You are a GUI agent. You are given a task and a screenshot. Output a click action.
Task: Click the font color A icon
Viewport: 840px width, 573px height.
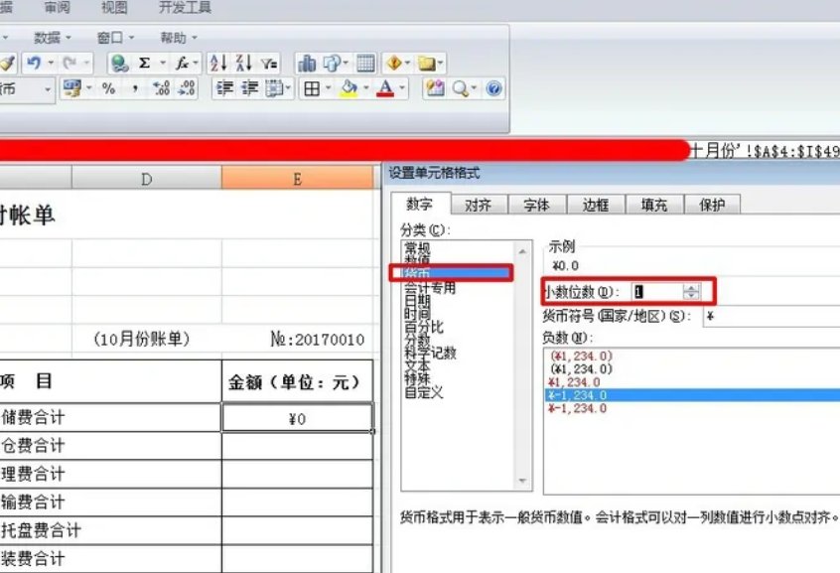click(385, 88)
